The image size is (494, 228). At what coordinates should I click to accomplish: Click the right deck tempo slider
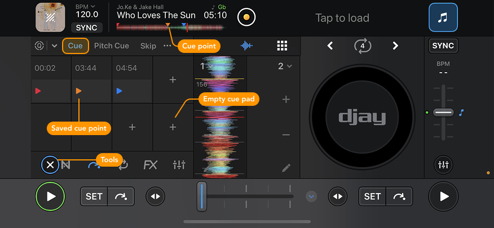click(443, 113)
